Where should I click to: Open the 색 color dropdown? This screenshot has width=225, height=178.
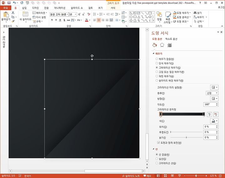214,121
